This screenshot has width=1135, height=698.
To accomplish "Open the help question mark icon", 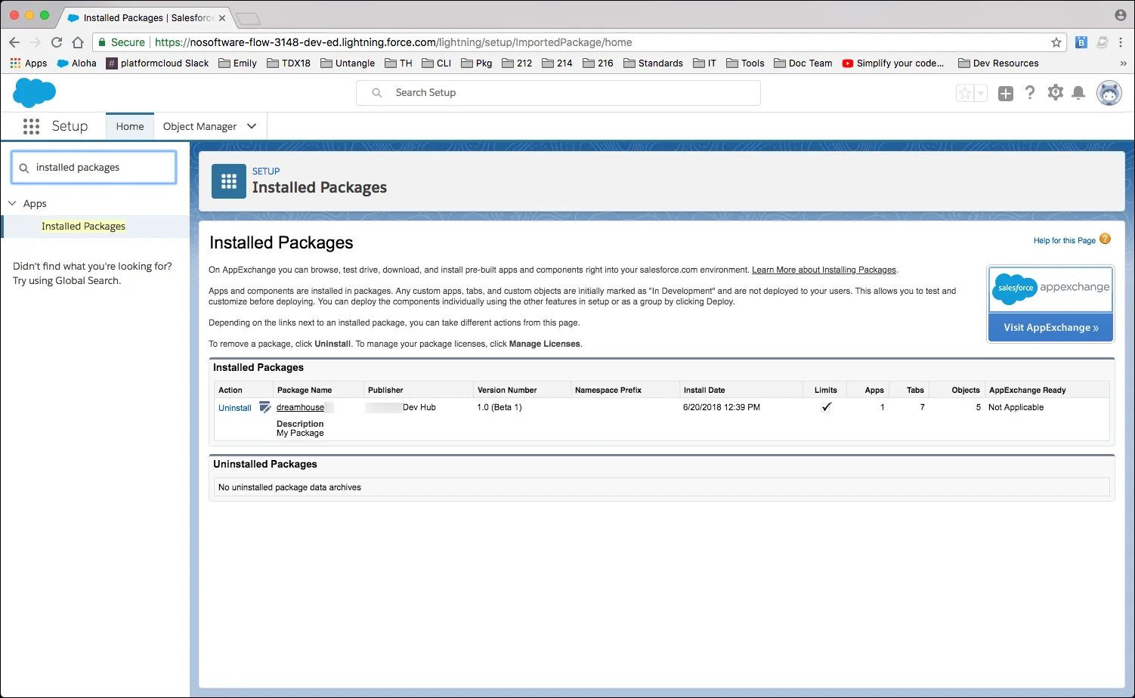I will [1030, 92].
